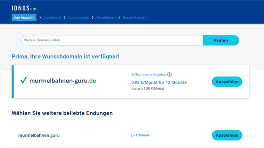The width and height of the screenshot is (264, 148).
Task: Click the 0,08 €/Monat für 12 Monate price
Action: [x=159, y=82]
